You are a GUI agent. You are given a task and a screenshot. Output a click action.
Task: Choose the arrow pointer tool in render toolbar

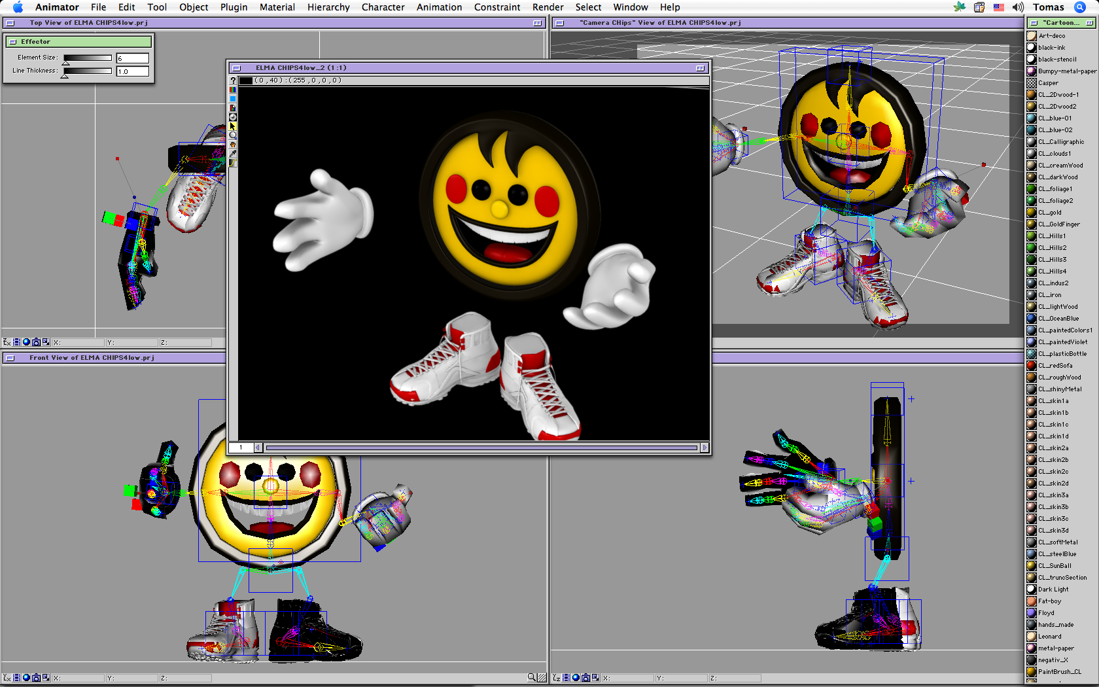(x=232, y=126)
